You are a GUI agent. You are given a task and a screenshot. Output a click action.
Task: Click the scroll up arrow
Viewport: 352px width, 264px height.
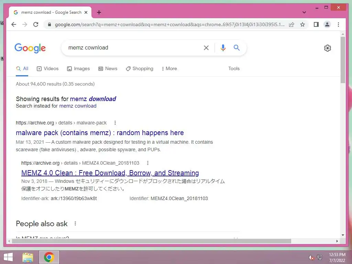(343, 34)
